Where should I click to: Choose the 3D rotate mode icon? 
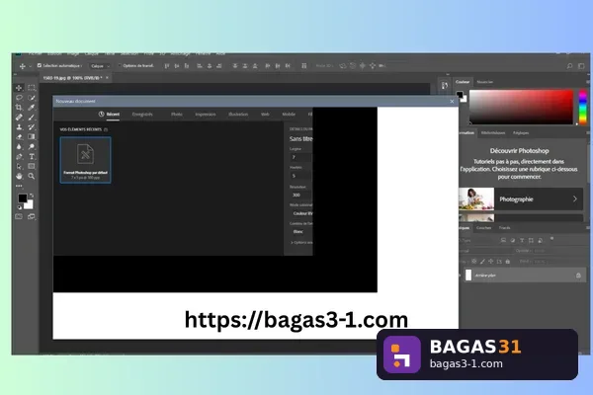(343, 66)
